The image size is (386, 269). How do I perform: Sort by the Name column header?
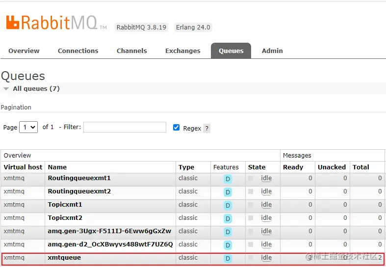pyautogui.click(x=57, y=167)
